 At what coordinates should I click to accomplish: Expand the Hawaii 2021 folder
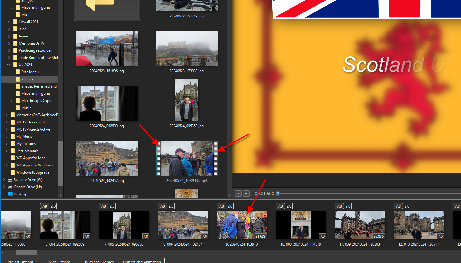9,22
